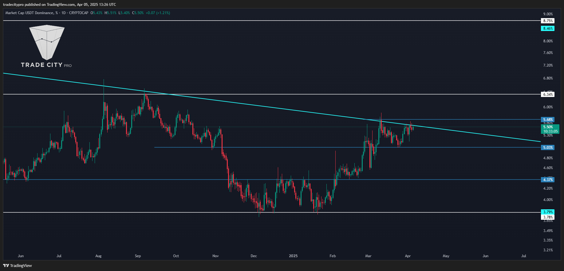Click the TradingView logo in the bottom-left corner
This screenshot has height=271, width=564.
pyautogui.click(x=18, y=265)
